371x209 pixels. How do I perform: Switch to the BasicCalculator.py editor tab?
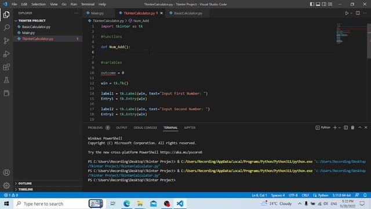(x=188, y=13)
